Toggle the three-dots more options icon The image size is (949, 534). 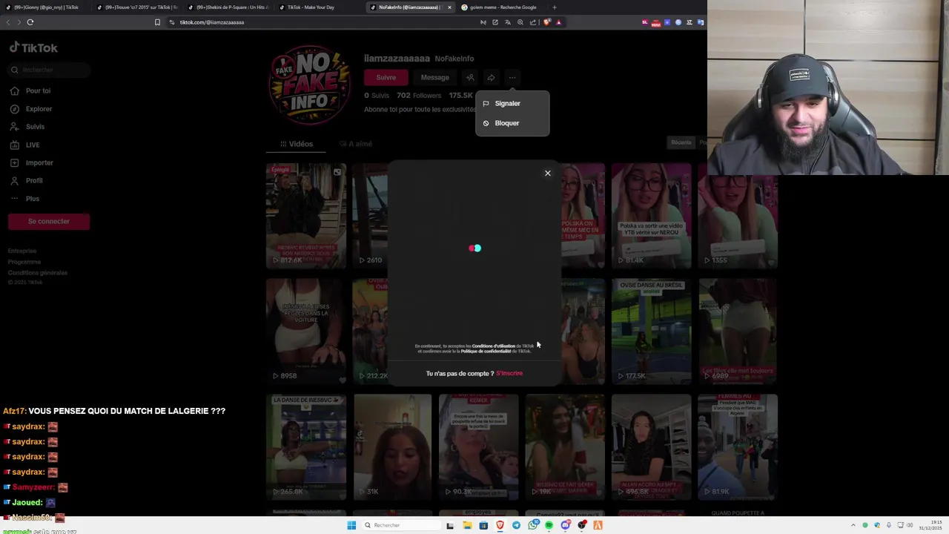[x=512, y=77]
